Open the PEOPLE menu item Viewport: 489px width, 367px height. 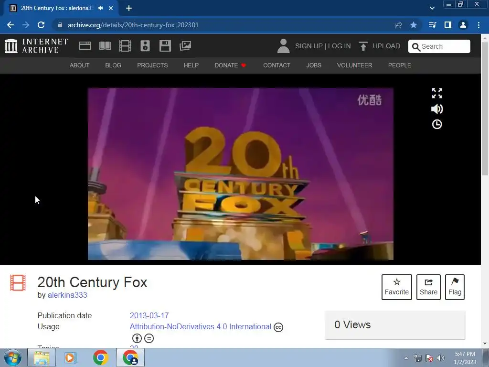click(400, 65)
